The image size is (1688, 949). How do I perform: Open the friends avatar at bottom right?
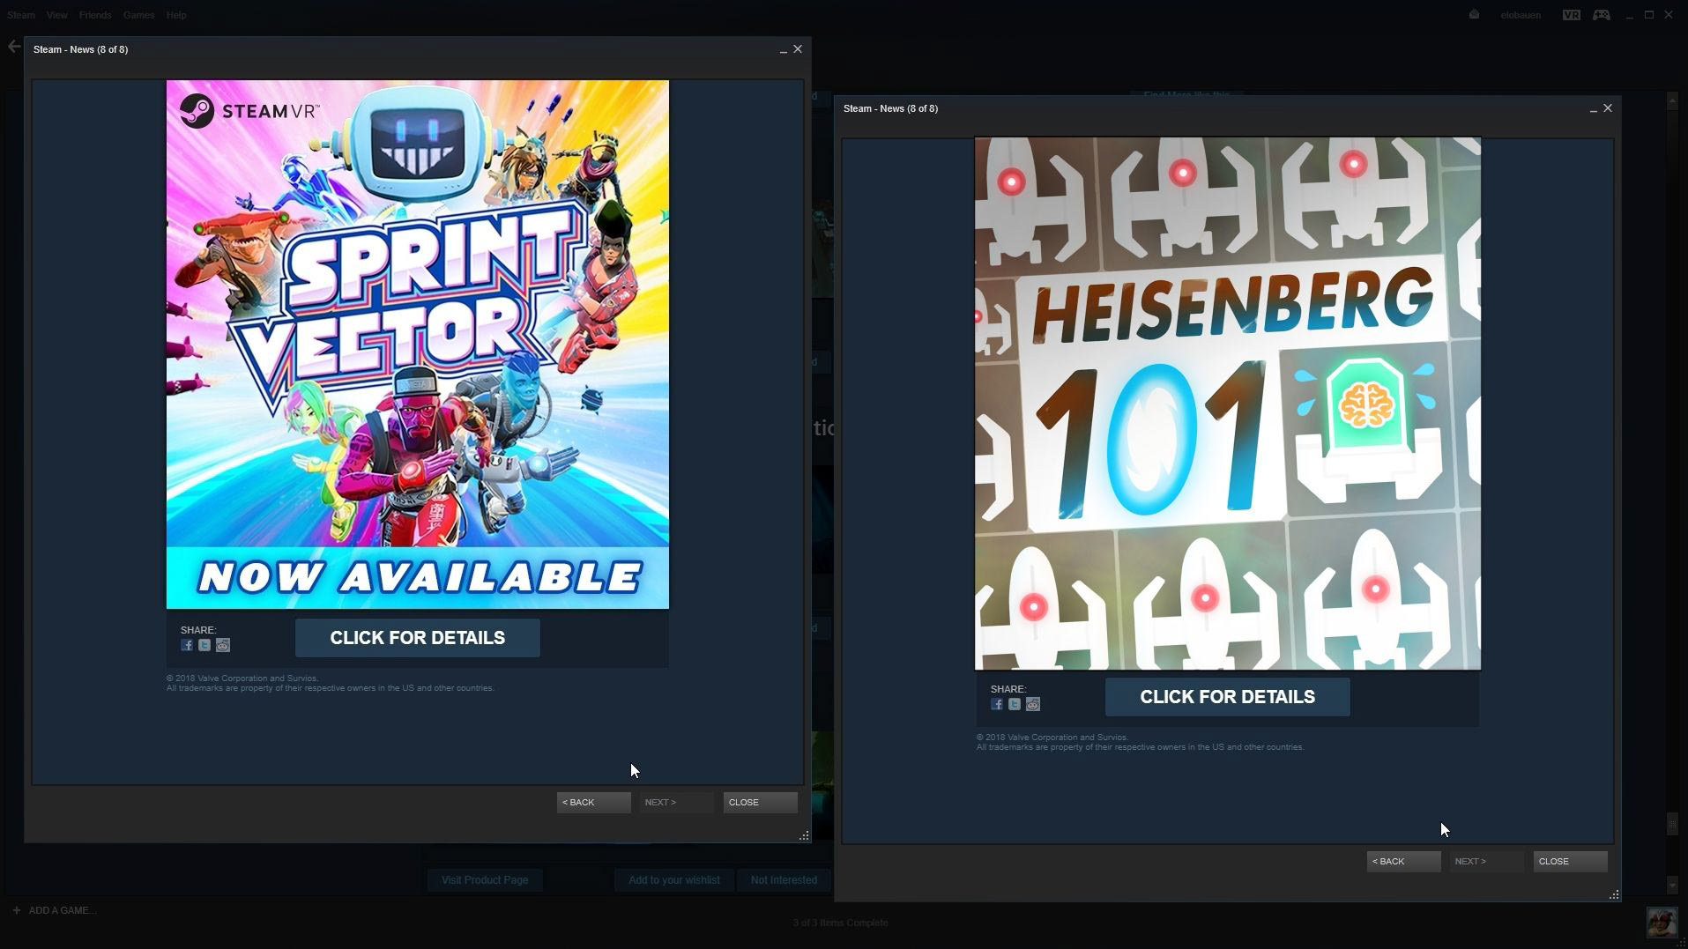point(1662,923)
